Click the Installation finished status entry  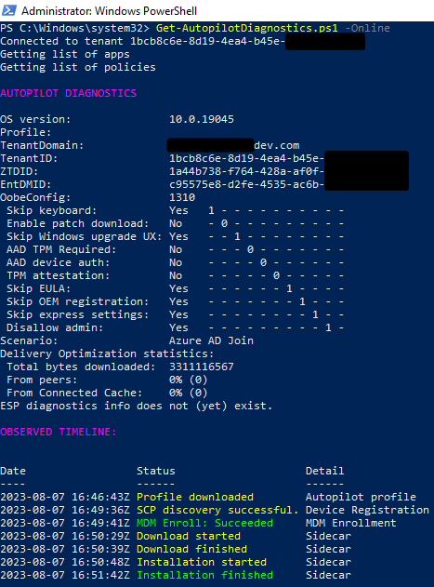(x=204, y=575)
